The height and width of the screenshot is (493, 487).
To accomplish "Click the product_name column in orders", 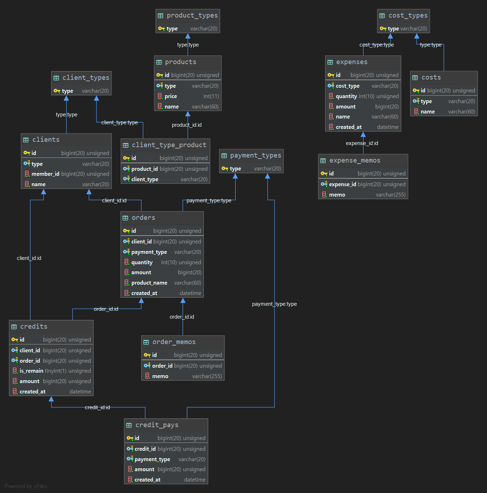I will coord(162,283).
